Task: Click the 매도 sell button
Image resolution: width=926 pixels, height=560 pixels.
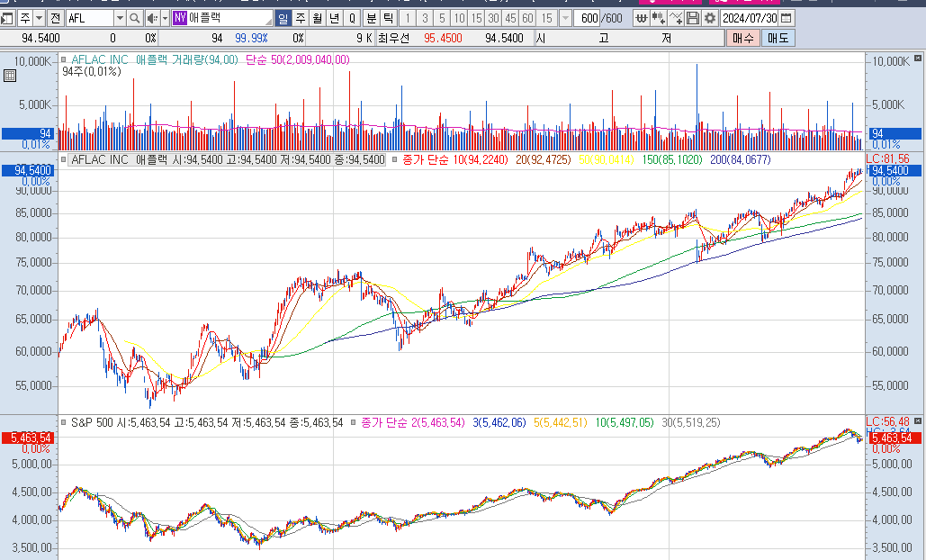Action: [778, 38]
